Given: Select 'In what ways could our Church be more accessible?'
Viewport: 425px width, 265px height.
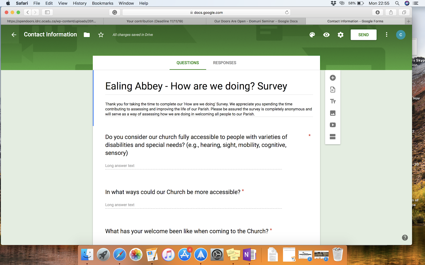Looking at the screenshot, I should [x=173, y=192].
